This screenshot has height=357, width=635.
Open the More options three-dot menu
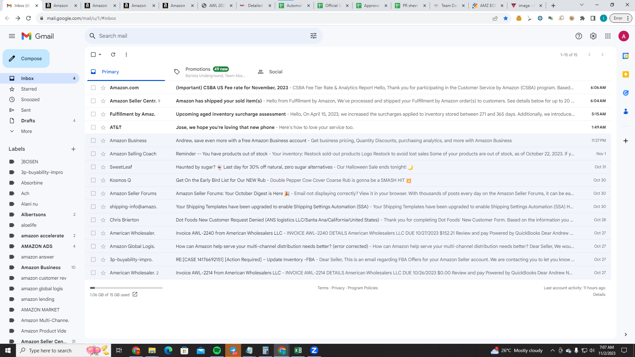pyautogui.click(x=126, y=55)
